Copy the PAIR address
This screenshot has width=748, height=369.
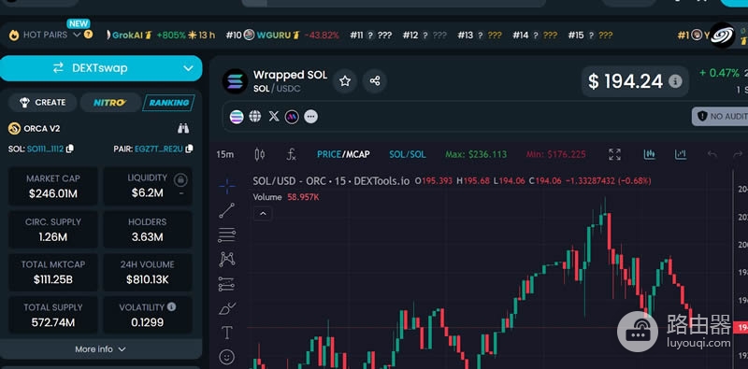click(189, 149)
